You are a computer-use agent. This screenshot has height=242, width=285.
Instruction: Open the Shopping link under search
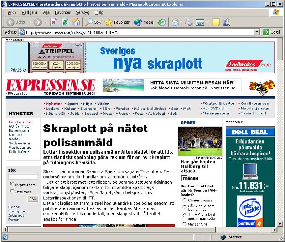pyautogui.click(x=17, y=211)
